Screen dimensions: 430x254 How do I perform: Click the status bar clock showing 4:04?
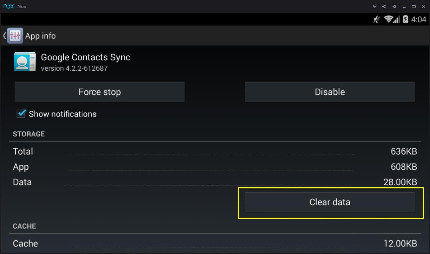(x=418, y=20)
